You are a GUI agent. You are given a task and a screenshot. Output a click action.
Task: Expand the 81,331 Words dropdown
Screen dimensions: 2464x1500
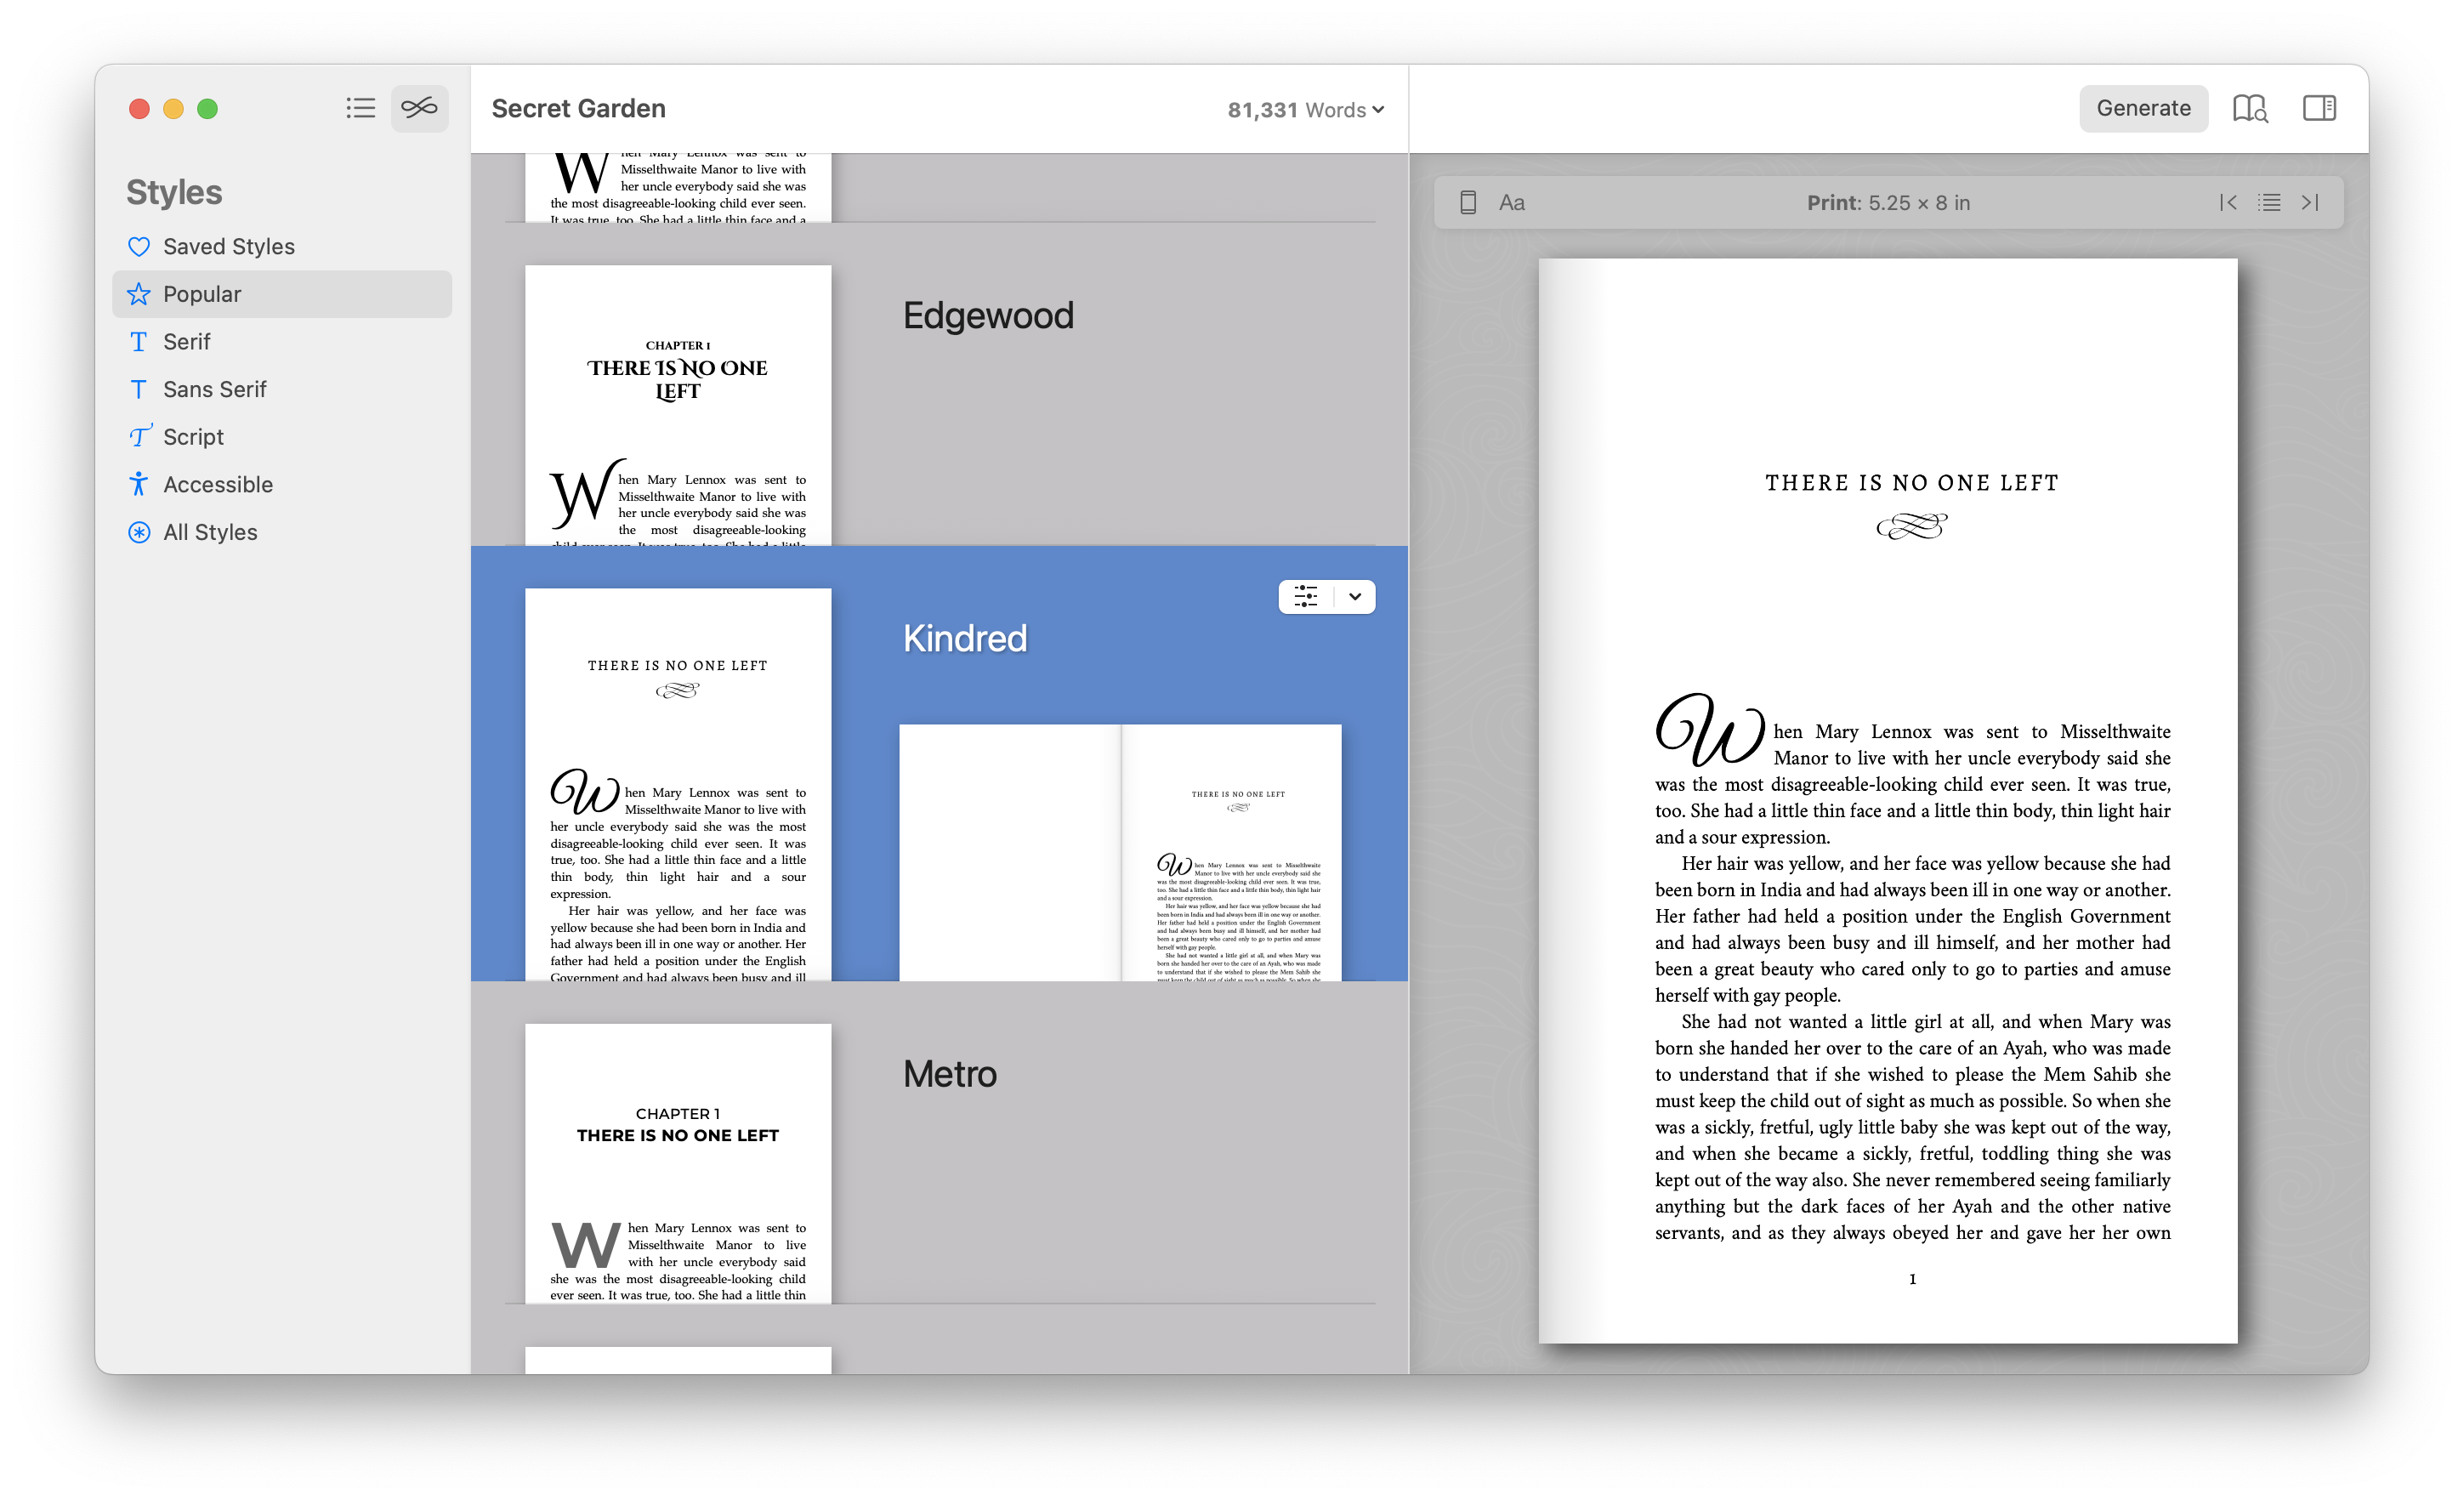tap(1305, 110)
